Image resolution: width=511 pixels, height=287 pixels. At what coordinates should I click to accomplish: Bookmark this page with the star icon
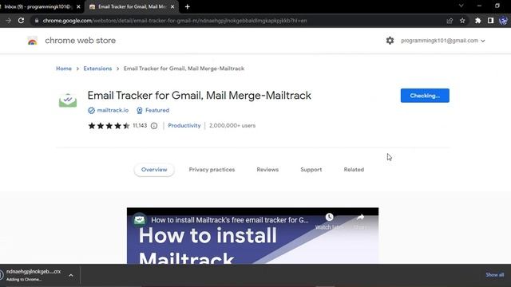(462, 21)
